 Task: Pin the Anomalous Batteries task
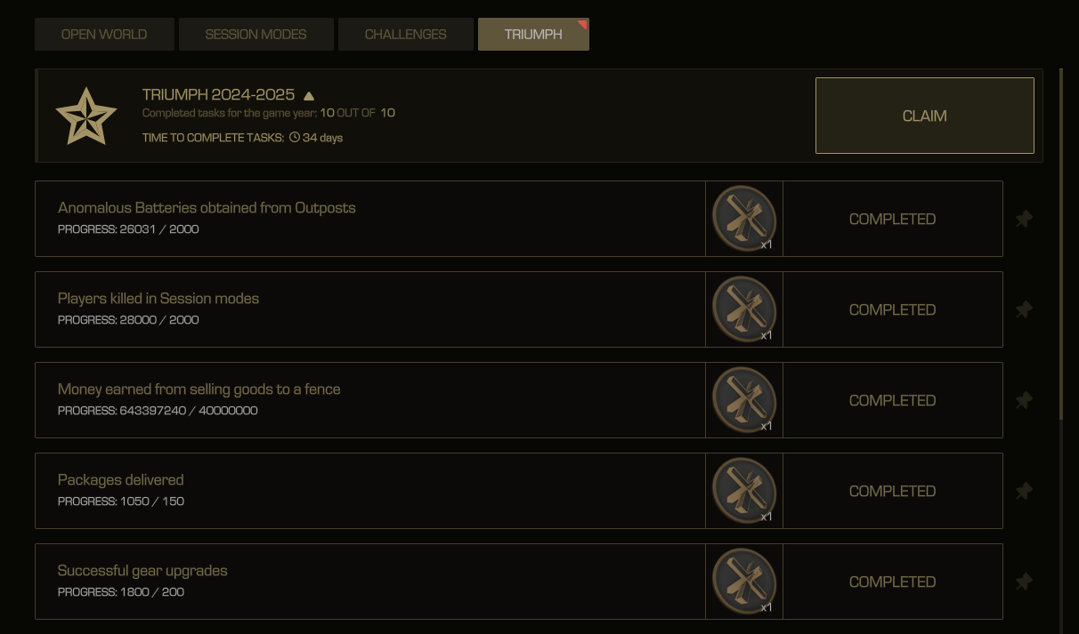(x=1024, y=219)
